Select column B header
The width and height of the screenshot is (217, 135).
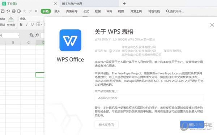tap(13, 42)
